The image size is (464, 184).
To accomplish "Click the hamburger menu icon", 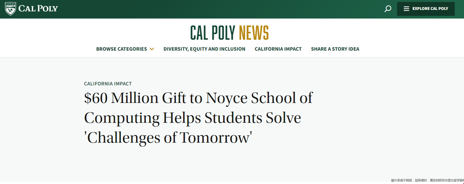I will click(x=406, y=9).
